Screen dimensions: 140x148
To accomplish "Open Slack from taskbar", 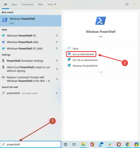I will (110, 144).
